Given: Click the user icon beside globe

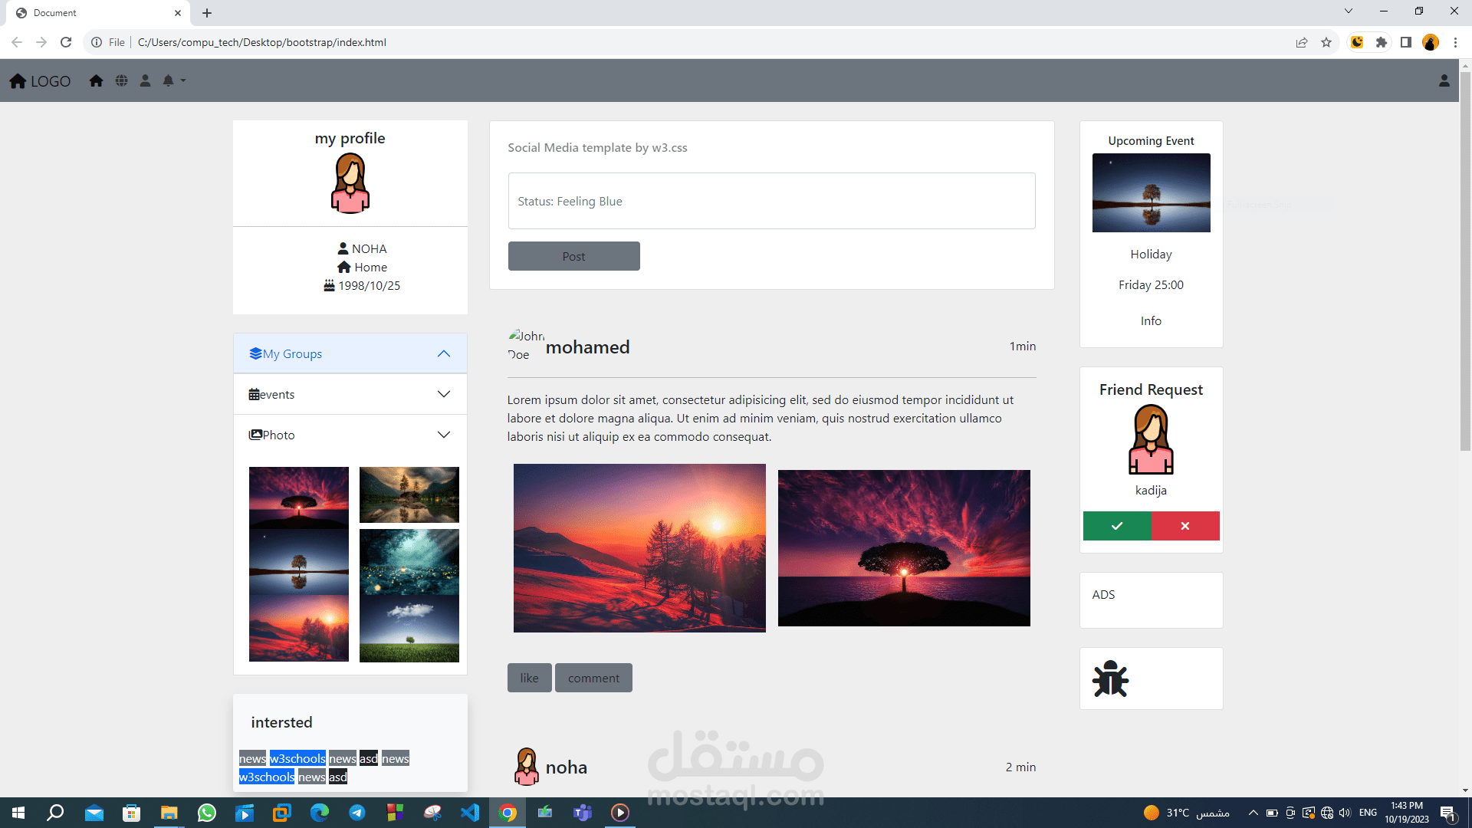Looking at the screenshot, I should click(145, 80).
